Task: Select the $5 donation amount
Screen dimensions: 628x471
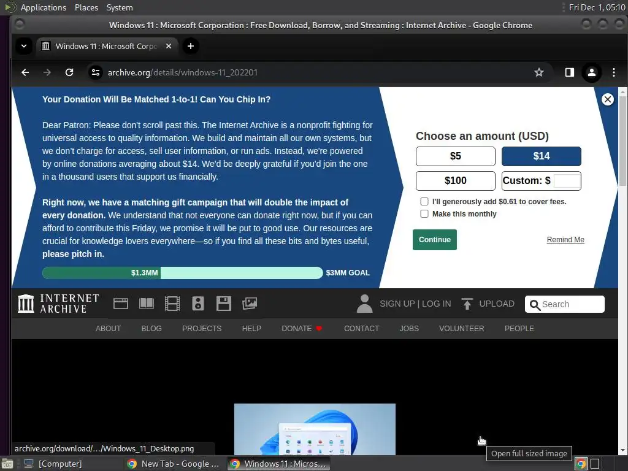Action: [x=456, y=156]
